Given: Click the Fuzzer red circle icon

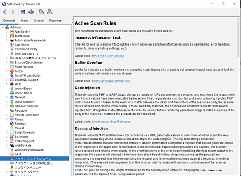Looking at the screenshot, I should (x=12, y=71).
